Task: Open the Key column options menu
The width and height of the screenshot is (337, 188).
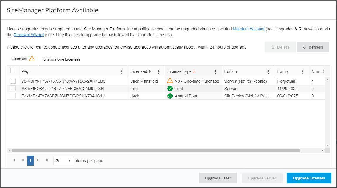Action: (122, 71)
